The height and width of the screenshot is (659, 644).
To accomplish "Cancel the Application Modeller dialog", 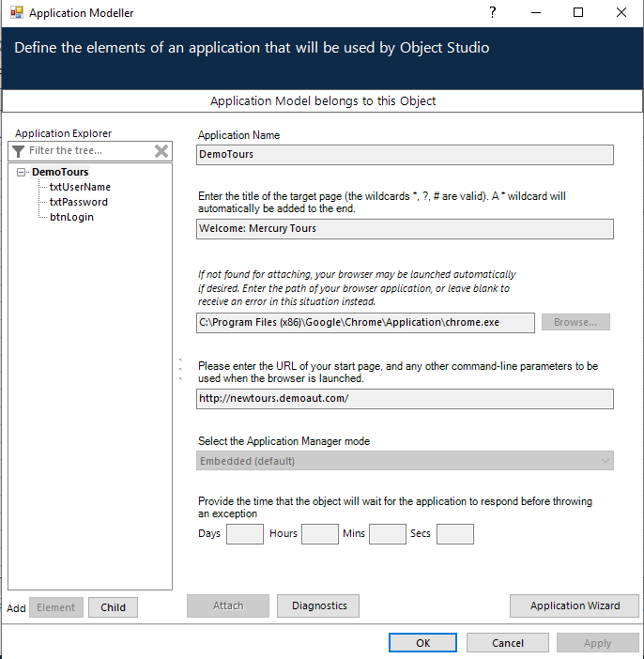I will [x=508, y=643].
